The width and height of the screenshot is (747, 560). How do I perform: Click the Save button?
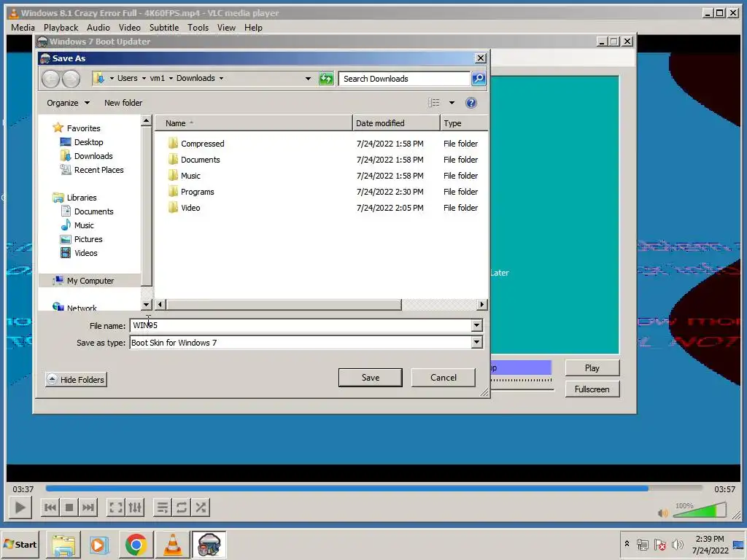click(370, 377)
